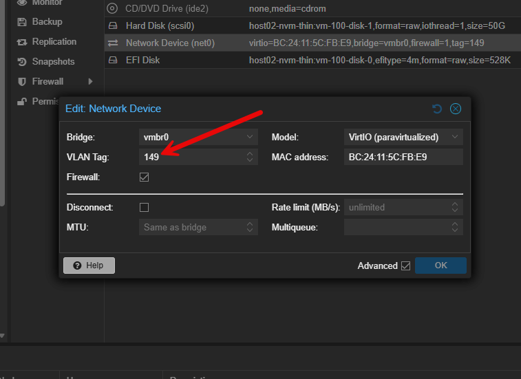
Task: Click the Multiqueue input field
Action: tap(403, 227)
